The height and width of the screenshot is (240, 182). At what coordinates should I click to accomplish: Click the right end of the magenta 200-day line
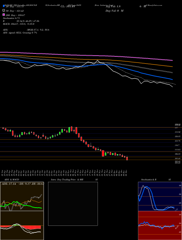(x=172, y=60)
